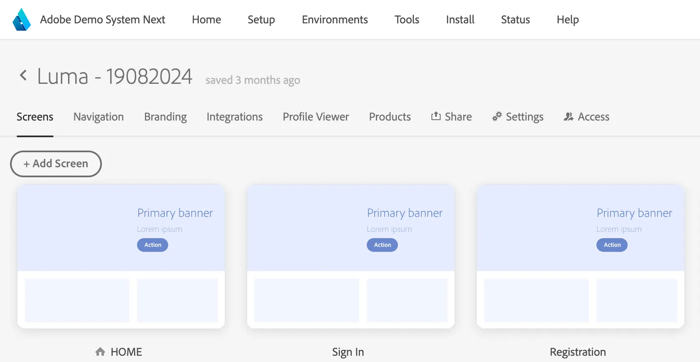This screenshot has width=700, height=362.
Task: Click the 'saved 3 months ago' text
Action: tap(253, 80)
